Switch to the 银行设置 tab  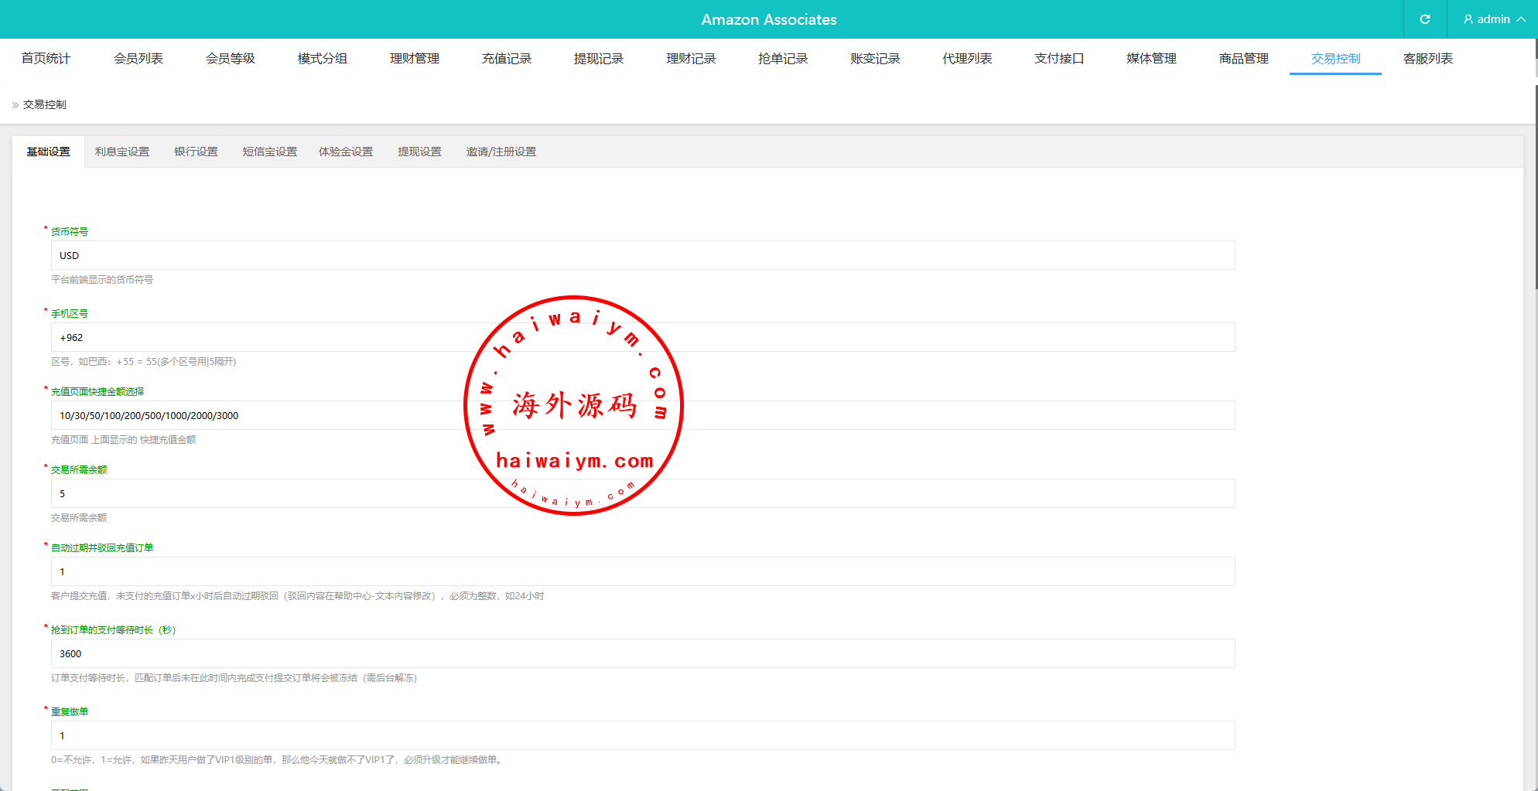click(196, 152)
